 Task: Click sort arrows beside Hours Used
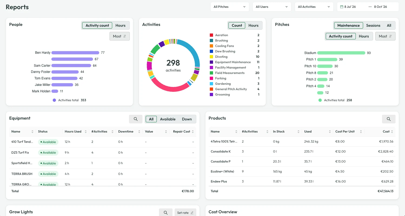[86, 131]
